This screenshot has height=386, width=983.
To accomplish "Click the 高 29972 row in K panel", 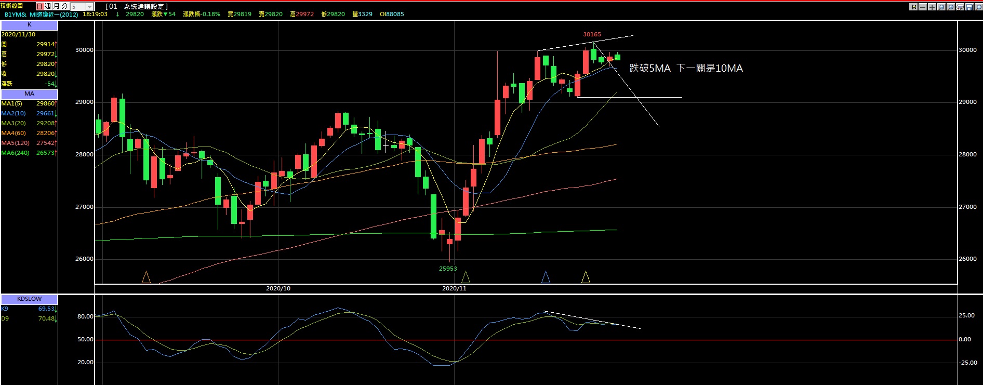I will [29, 54].
